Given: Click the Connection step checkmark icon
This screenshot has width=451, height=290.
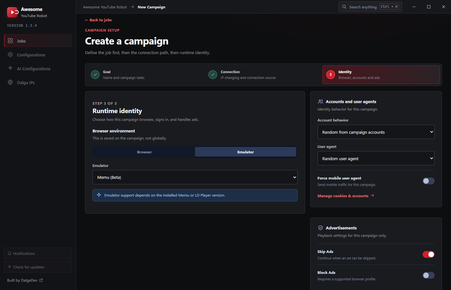Looking at the screenshot, I should 213,75.
